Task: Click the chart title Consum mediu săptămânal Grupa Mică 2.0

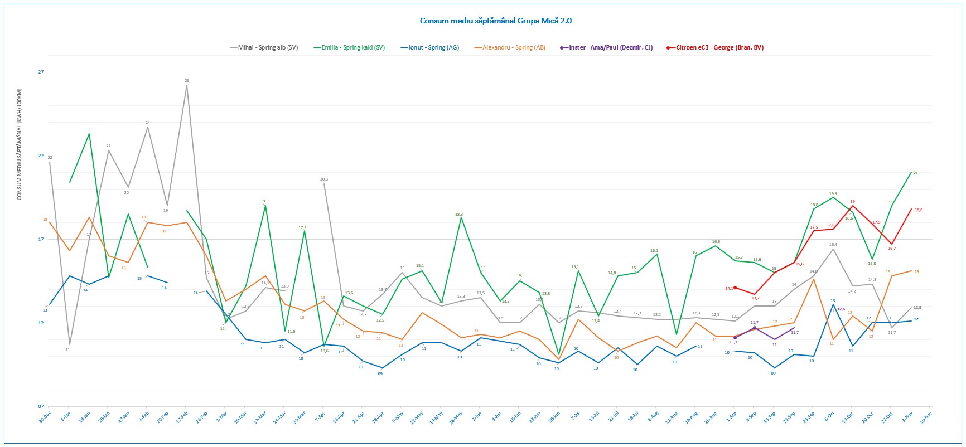Action: [495, 21]
